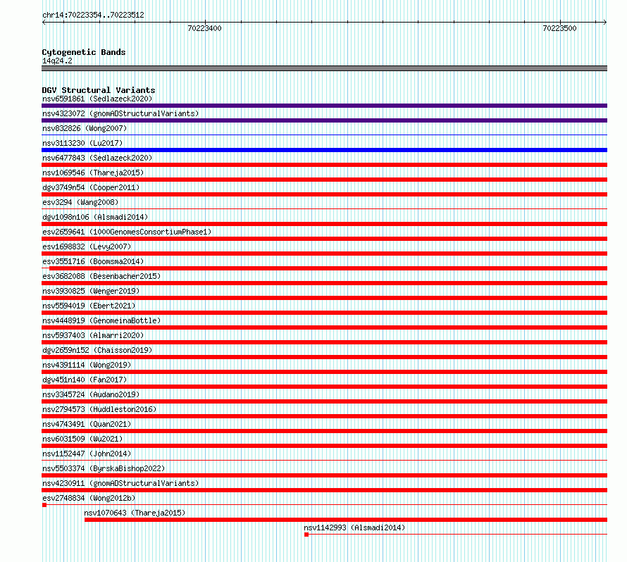This screenshot has height=562, width=627.
Task: Click nsv6477843 (Sedlazeck2020) label
Action: pos(97,158)
